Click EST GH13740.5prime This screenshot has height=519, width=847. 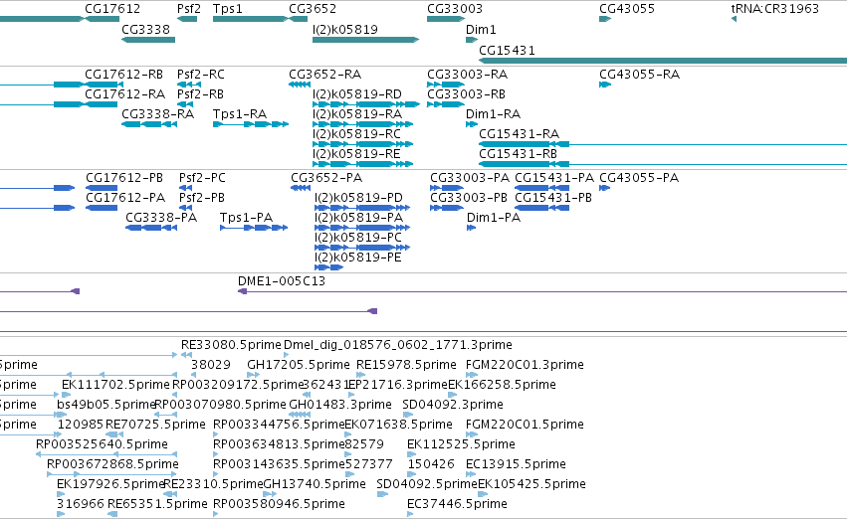pos(315,484)
